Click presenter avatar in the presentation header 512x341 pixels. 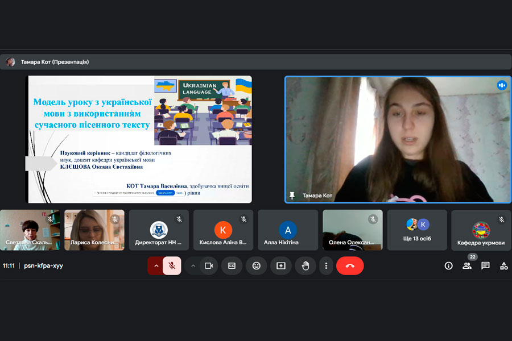coord(10,62)
